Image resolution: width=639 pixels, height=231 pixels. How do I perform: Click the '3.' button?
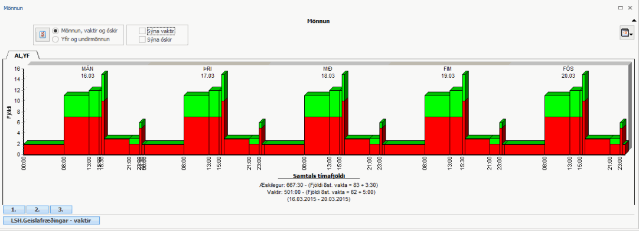click(x=61, y=209)
